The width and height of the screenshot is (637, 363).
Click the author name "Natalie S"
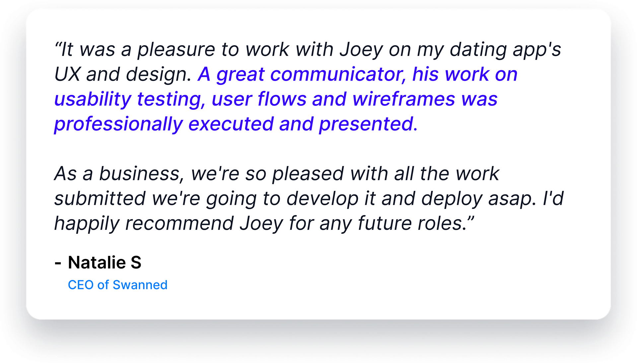pyautogui.click(x=105, y=263)
